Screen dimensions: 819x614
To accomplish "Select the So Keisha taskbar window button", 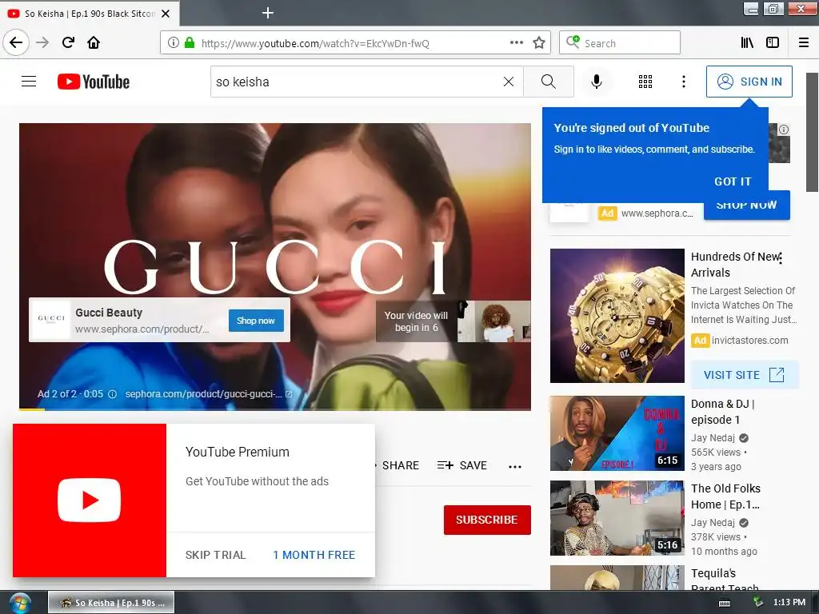I will (111, 603).
